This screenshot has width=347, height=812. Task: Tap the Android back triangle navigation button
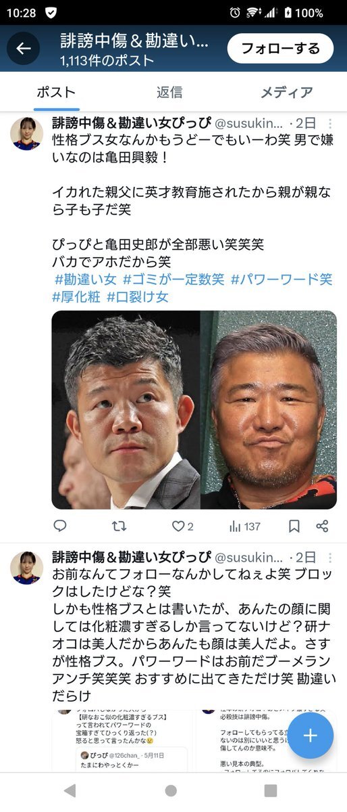[x=70, y=790]
